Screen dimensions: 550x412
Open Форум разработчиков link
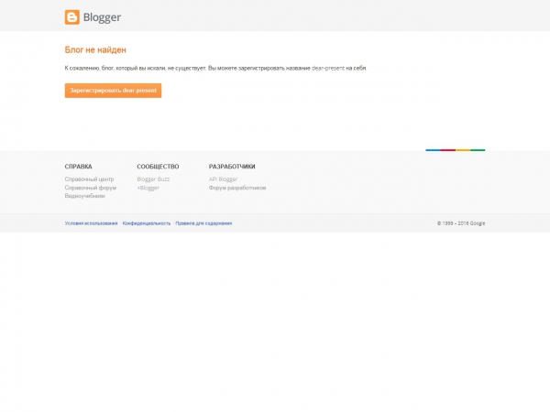tap(237, 188)
